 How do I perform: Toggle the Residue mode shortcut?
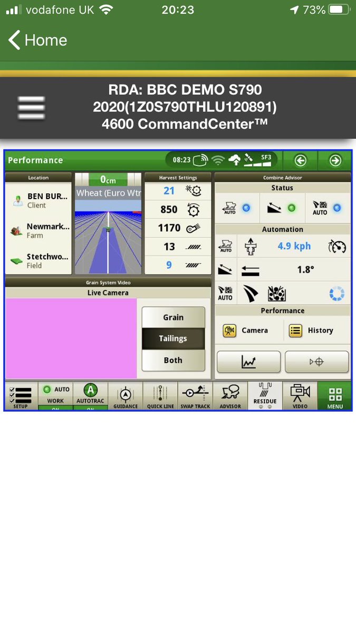click(265, 396)
